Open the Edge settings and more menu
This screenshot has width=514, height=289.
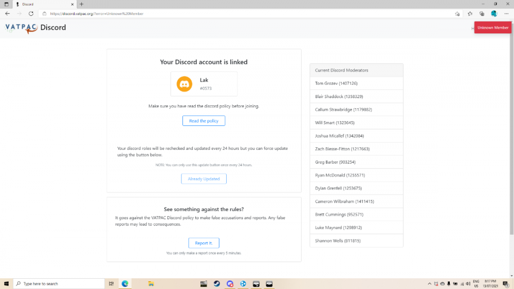pyautogui.click(x=506, y=14)
